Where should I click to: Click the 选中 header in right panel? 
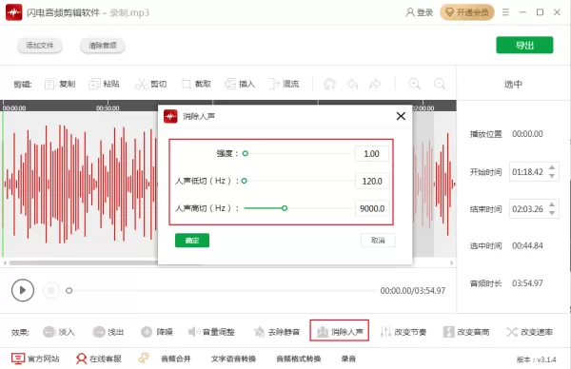(x=513, y=85)
